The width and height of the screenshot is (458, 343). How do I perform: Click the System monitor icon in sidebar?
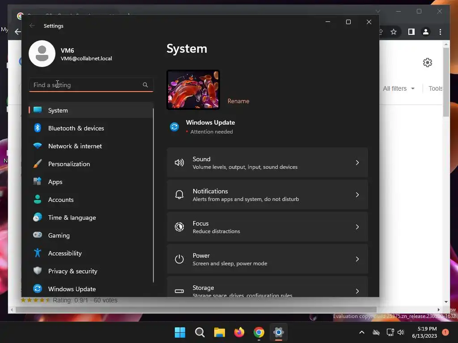[x=38, y=110]
